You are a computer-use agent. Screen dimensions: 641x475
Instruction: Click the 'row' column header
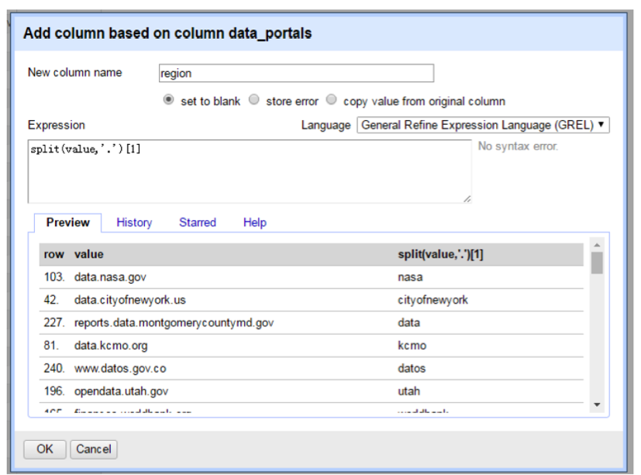click(x=54, y=254)
